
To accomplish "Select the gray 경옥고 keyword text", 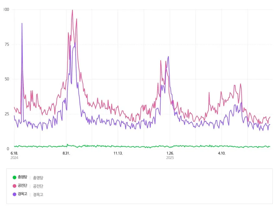I will (38, 195).
